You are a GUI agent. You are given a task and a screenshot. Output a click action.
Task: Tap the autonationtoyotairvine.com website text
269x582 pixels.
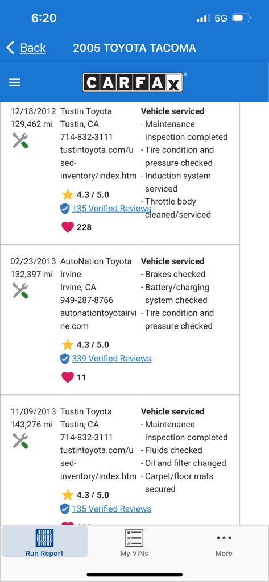[98, 319]
